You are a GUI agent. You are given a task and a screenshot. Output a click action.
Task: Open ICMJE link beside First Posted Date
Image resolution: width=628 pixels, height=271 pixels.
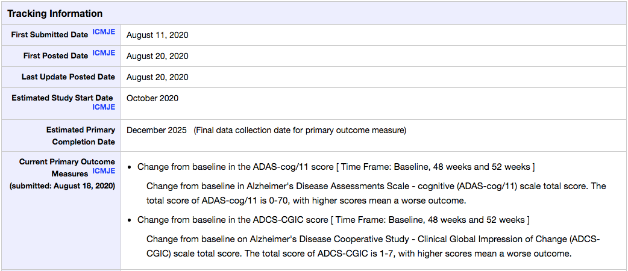(104, 53)
